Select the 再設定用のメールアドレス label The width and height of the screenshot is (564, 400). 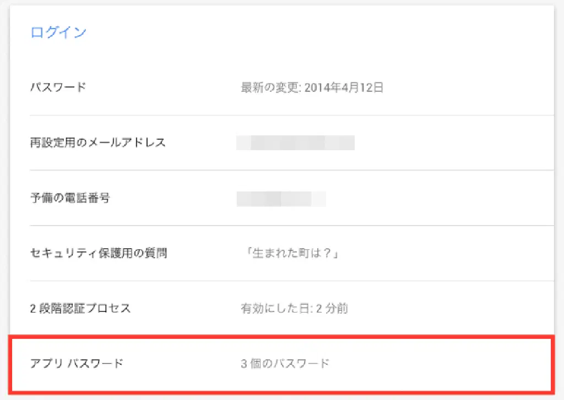[97, 143]
